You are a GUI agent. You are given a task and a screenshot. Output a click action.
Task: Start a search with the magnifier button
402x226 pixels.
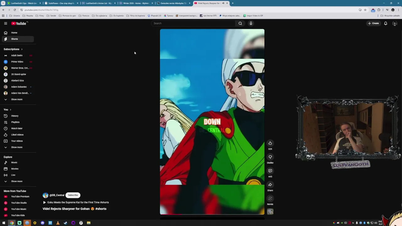point(240,23)
